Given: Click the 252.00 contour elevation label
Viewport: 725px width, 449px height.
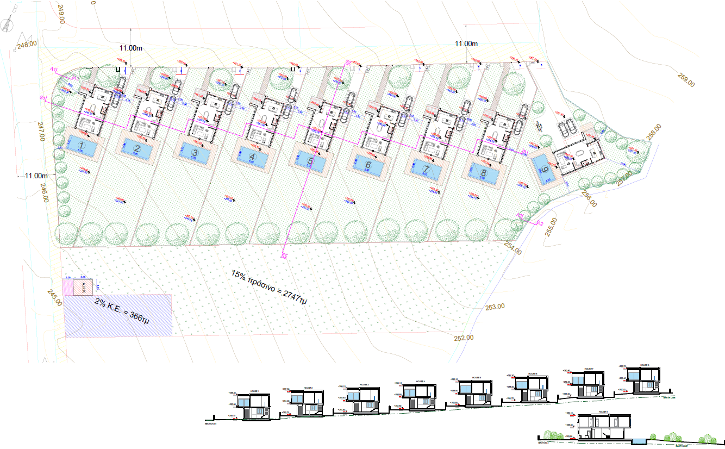Looking at the screenshot, I should point(463,338).
